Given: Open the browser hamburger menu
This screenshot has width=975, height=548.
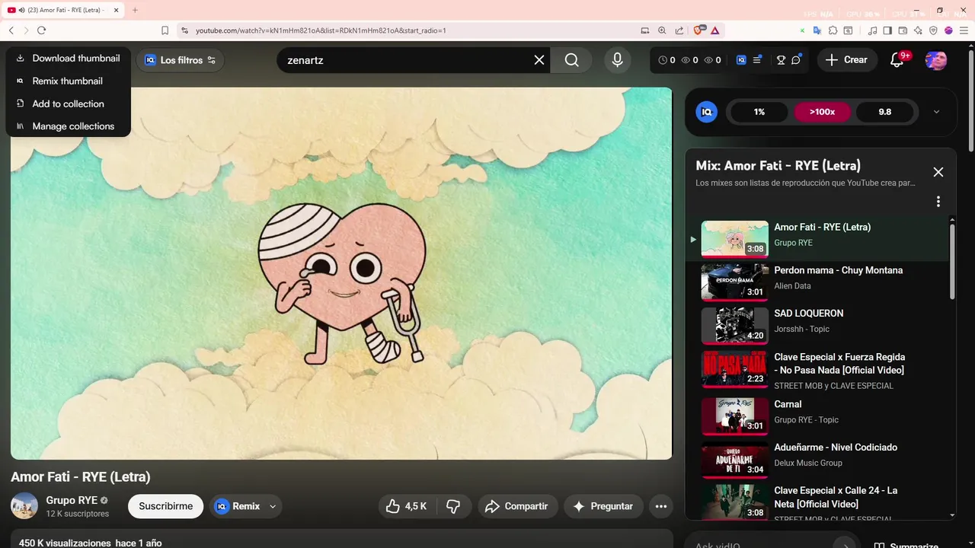Looking at the screenshot, I should pyautogui.click(x=963, y=30).
